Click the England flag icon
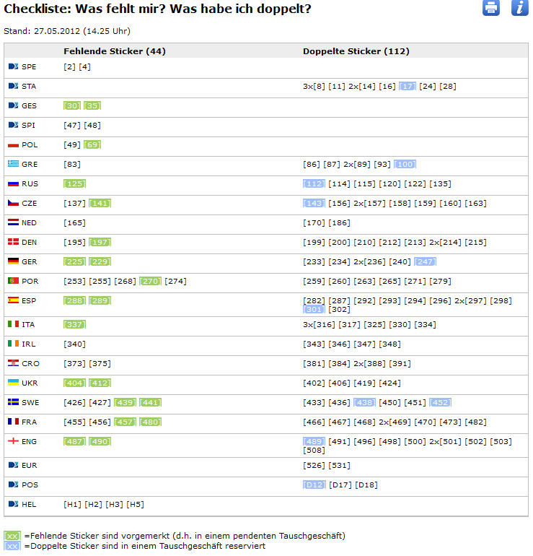533x556 pixels. pyautogui.click(x=13, y=440)
